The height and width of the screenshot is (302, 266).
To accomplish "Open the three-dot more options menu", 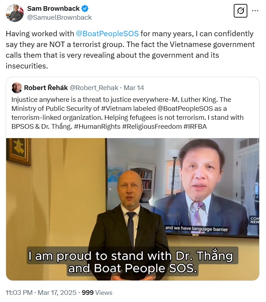I will [x=255, y=11].
